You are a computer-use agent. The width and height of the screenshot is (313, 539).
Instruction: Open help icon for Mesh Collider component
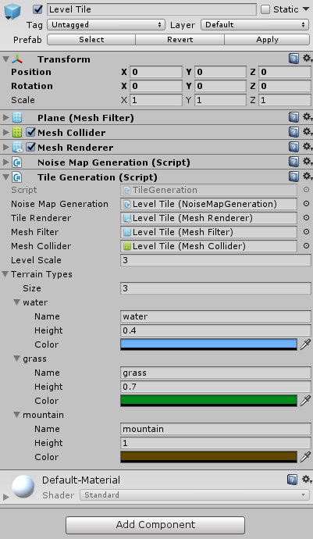click(293, 132)
